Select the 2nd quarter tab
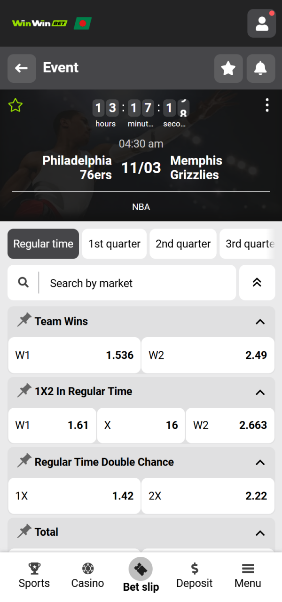282x602 pixels. coord(183,244)
